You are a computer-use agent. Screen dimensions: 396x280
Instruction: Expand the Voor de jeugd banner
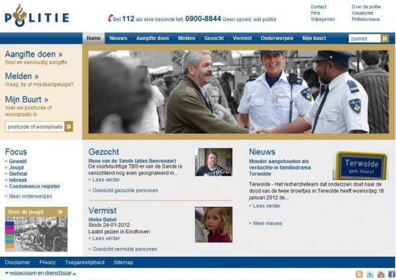pyautogui.click(x=36, y=212)
